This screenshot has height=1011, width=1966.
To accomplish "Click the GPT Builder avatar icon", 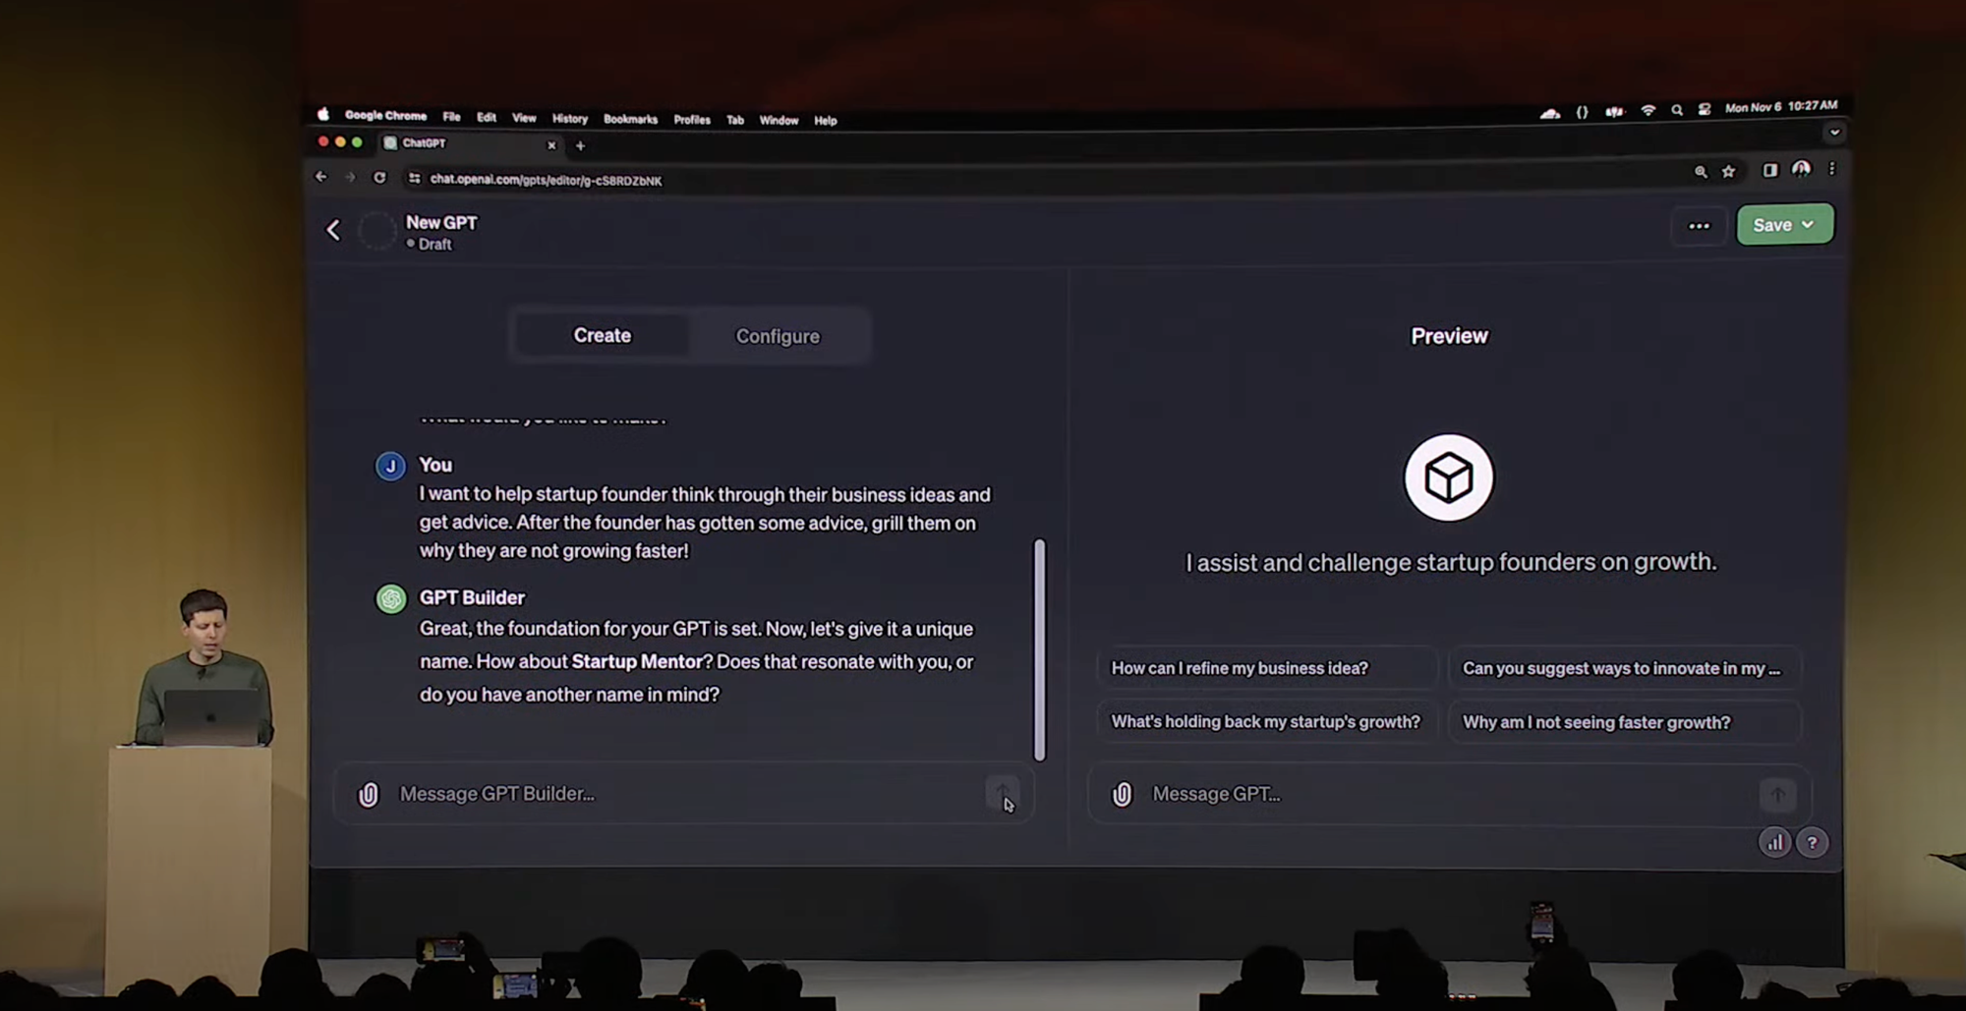I will coord(391,598).
